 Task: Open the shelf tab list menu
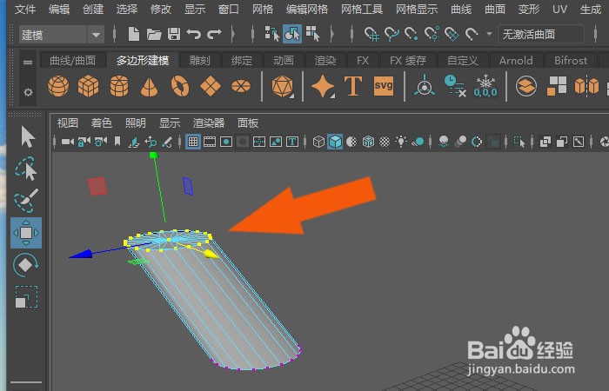pyautogui.click(x=28, y=63)
